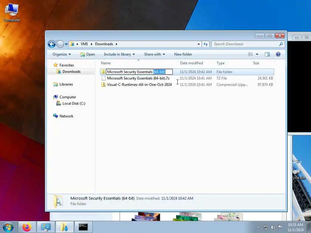Screen dimensions: 311x233
Task: Switch to Explorer Downloads taskbar button
Action: click(64, 227)
